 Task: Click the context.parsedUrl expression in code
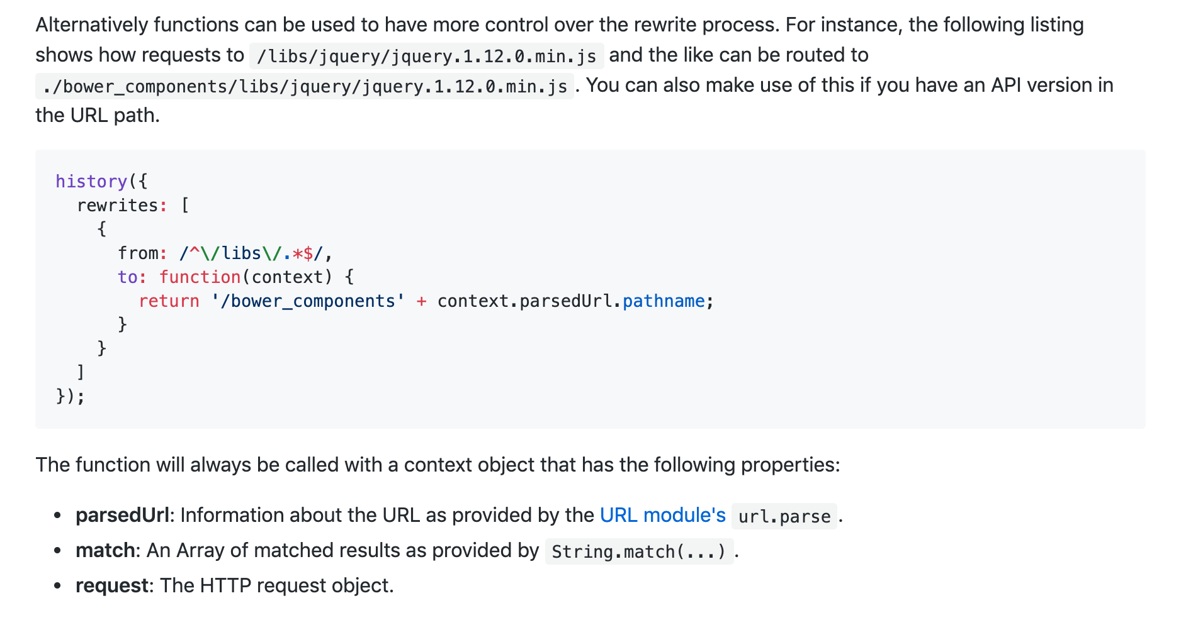(x=524, y=301)
